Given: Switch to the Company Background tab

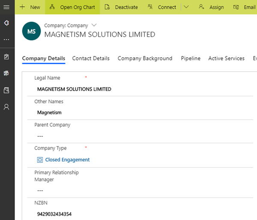Looking at the screenshot, I should click(x=145, y=59).
